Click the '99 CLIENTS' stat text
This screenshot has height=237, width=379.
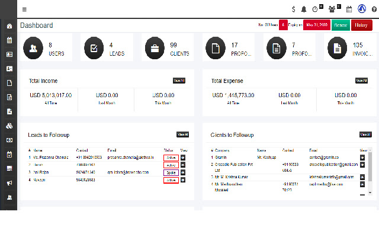(x=179, y=49)
